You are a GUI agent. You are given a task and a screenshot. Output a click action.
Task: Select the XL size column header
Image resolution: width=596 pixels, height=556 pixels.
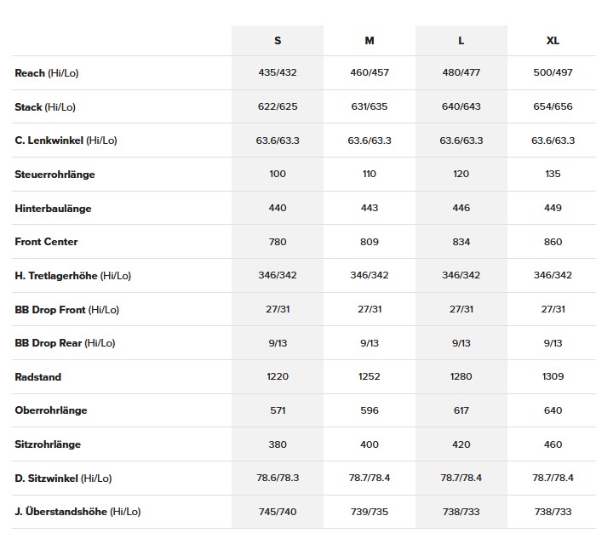(x=553, y=41)
